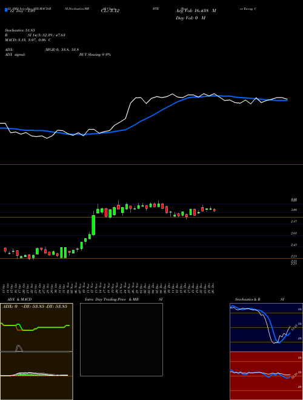
Task: Click the 'Intra Day Trading Price & MR' title
Action: click(x=112, y=299)
